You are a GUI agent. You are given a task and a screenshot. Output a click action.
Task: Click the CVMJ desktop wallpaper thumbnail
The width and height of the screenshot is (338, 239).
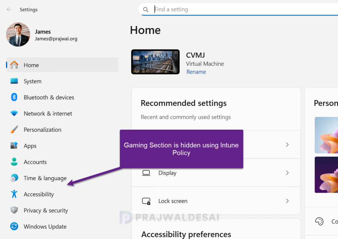(155, 62)
